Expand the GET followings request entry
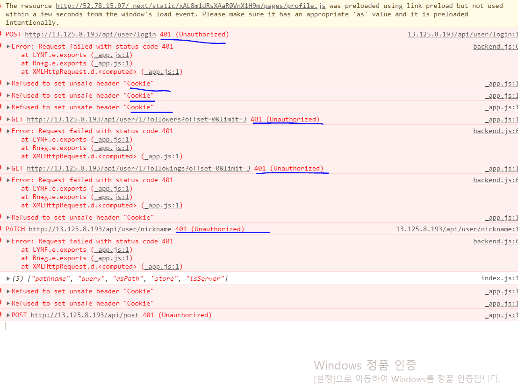Screen dimensions: 518x391 coord(8,169)
